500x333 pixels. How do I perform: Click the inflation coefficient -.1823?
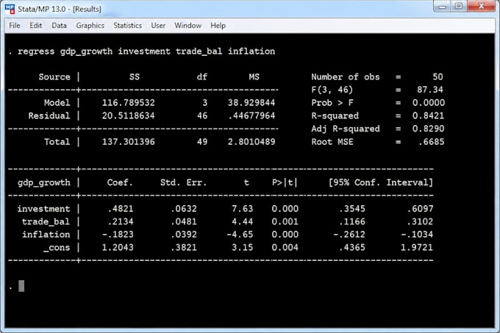click(118, 234)
